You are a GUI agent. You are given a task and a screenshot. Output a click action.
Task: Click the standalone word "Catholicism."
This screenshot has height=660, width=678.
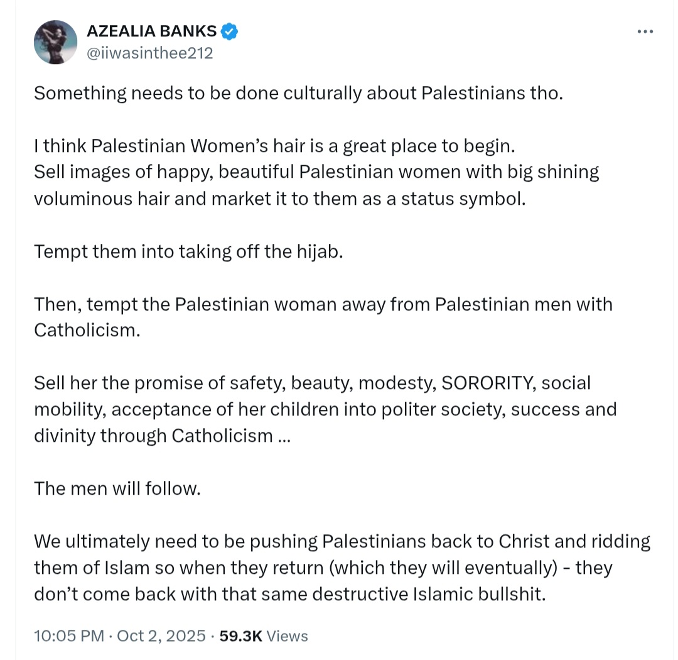(x=87, y=331)
